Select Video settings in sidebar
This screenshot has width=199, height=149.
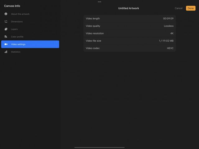click(30, 44)
